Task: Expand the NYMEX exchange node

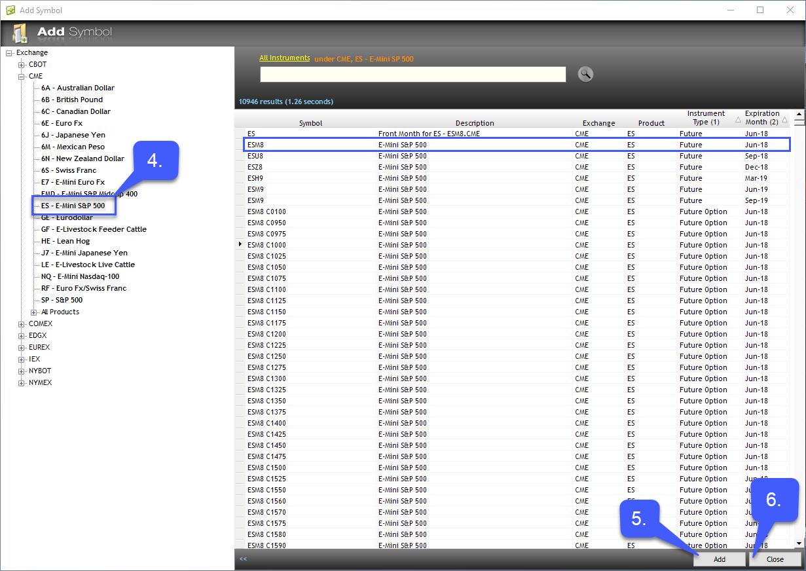Action: (22, 383)
